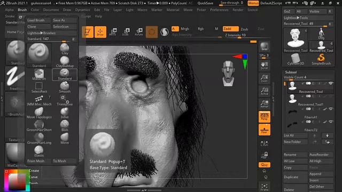Select the Blob brush

[x=65, y=126]
